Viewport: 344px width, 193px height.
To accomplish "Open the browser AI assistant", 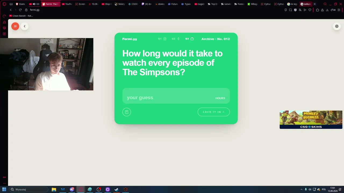I will [x=333, y=10].
